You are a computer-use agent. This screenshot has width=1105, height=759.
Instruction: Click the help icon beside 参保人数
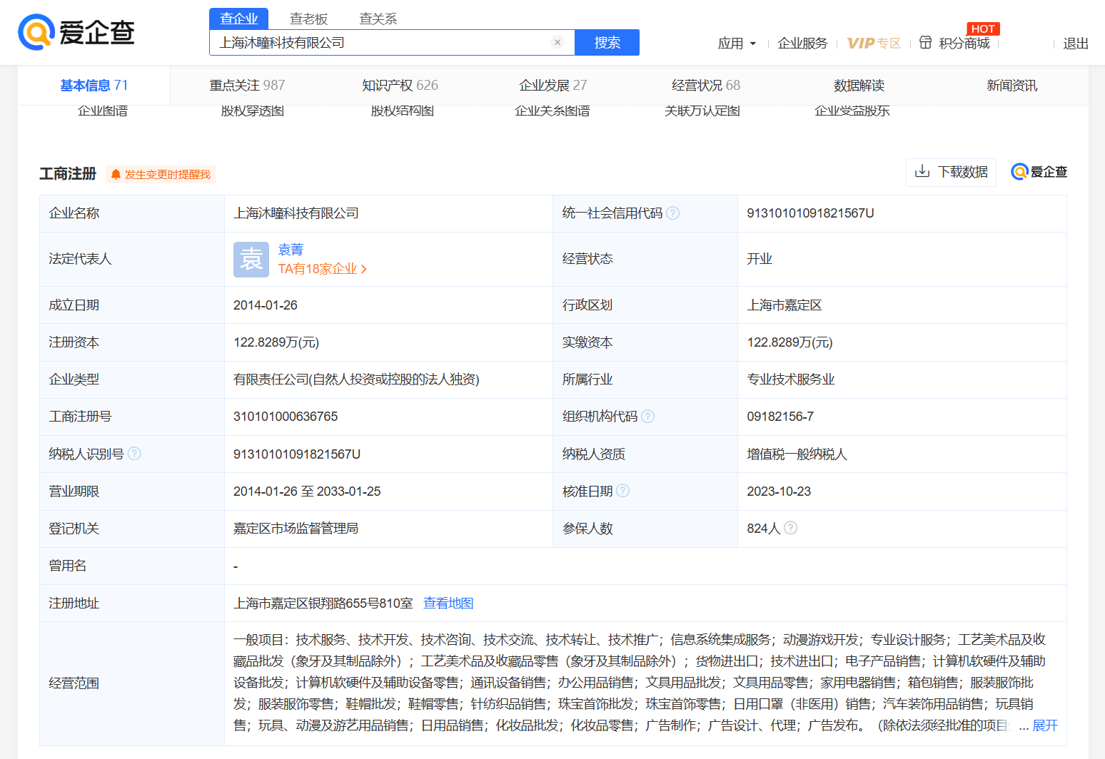click(790, 528)
